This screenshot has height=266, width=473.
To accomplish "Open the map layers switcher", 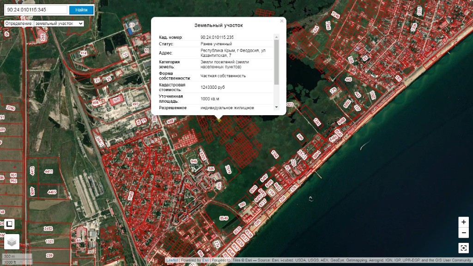I will (12, 241).
